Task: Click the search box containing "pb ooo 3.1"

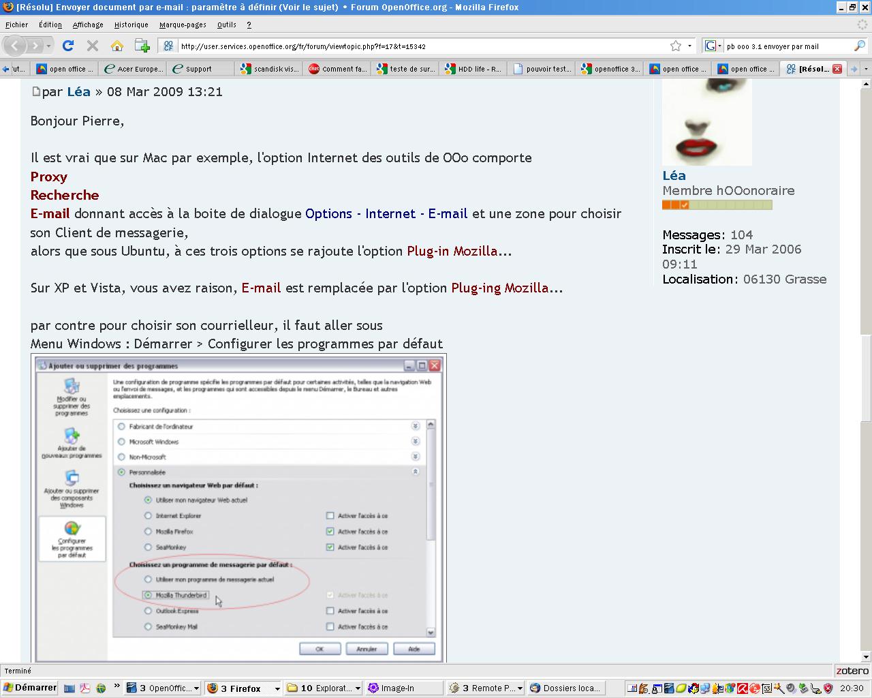Action: [x=787, y=46]
